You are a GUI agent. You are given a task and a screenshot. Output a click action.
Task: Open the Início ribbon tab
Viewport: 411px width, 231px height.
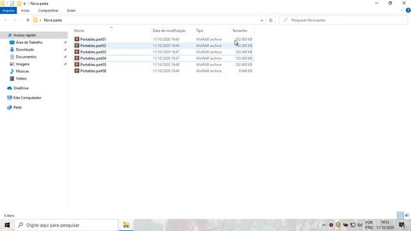tap(25, 10)
